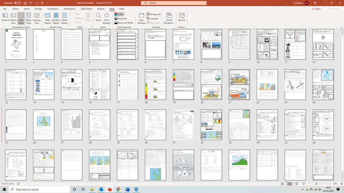344x193 pixels.
Task: Cascade the open windows
Action: [152, 19]
